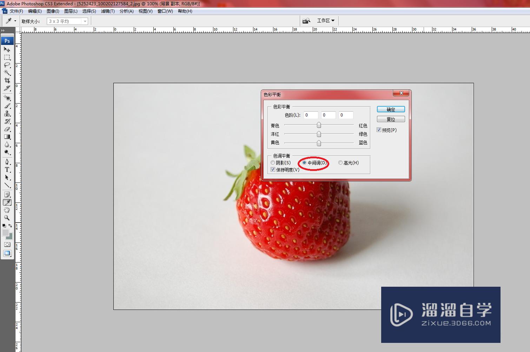Image resolution: width=530 pixels, height=352 pixels.
Task: Select the Rectangular Marquee tool
Action: pos(7,57)
